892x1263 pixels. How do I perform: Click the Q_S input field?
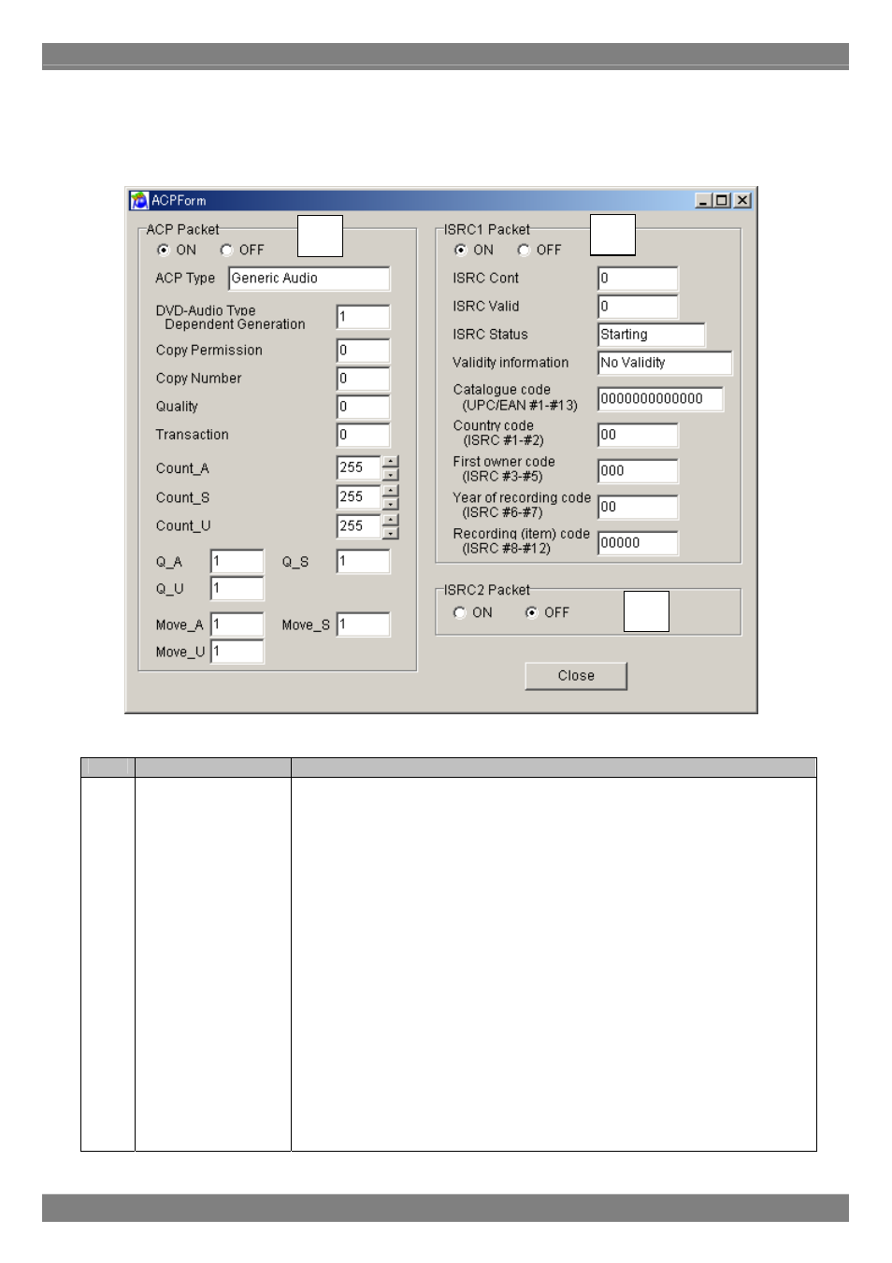click(364, 561)
